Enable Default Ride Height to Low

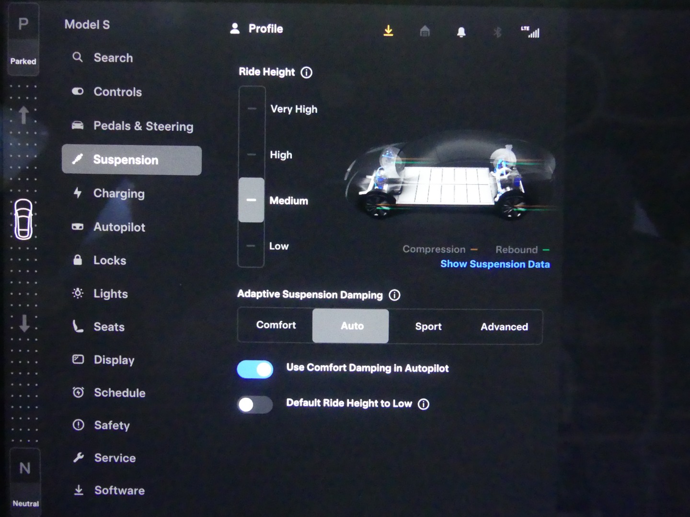click(x=255, y=405)
